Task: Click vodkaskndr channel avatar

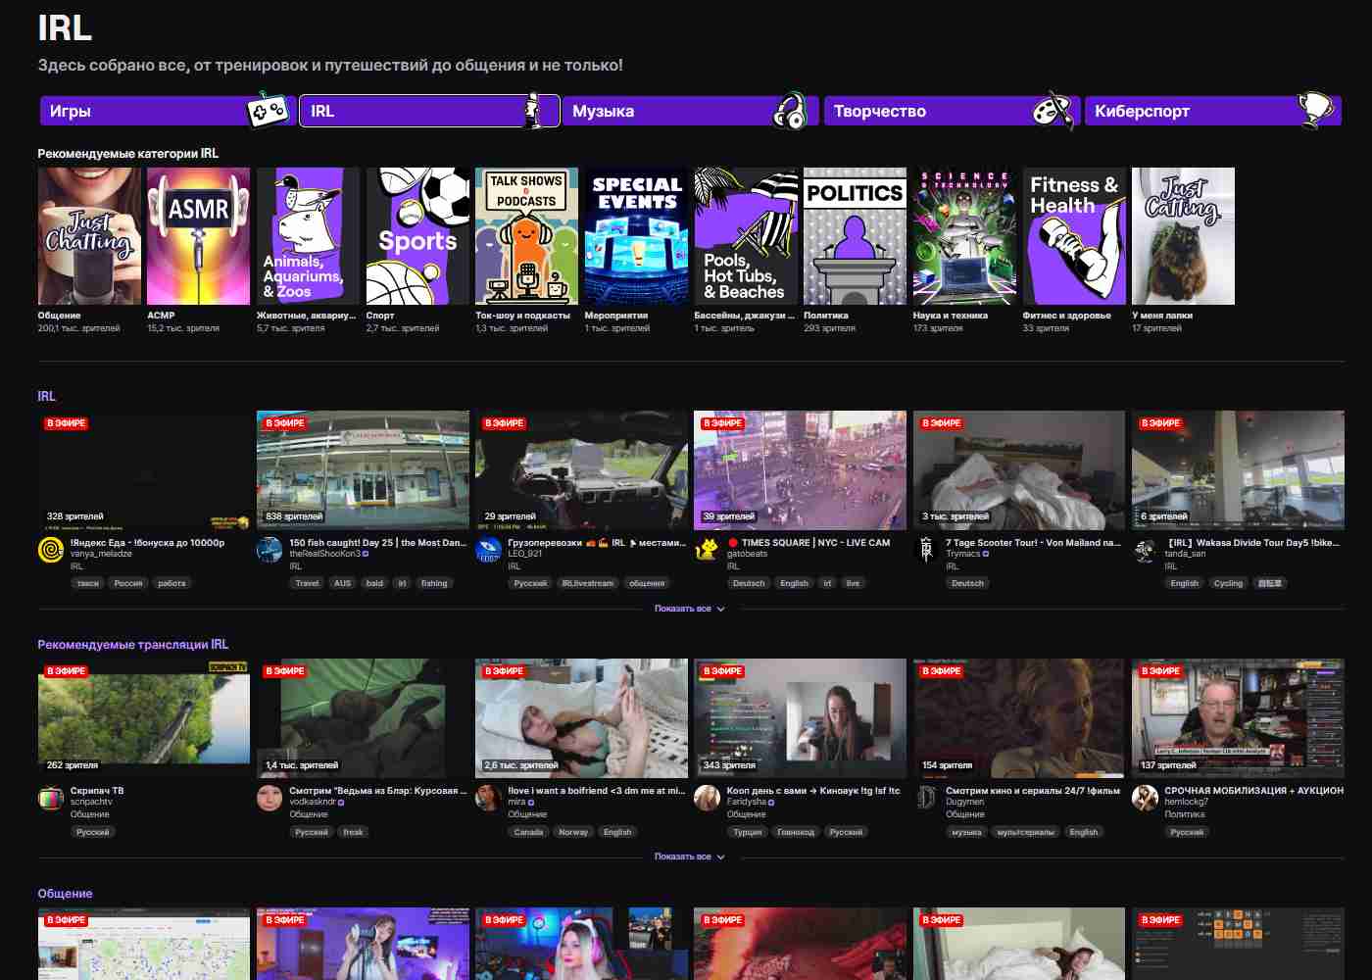Action: pos(269,798)
